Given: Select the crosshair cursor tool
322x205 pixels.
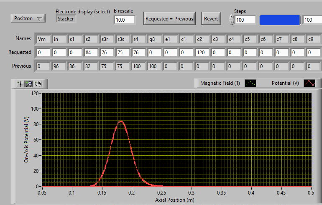Looking at the screenshot, I should click(20, 84).
